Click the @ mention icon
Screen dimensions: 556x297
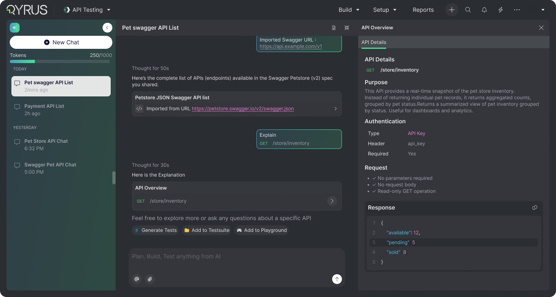point(137,279)
